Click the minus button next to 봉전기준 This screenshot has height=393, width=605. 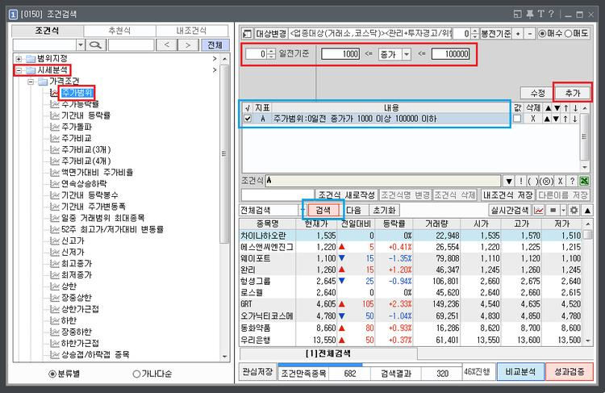(530, 34)
